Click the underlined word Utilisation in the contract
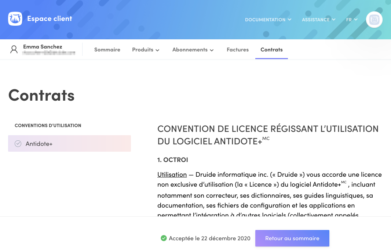This screenshot has width=391, height=252. tap(172, 174)
